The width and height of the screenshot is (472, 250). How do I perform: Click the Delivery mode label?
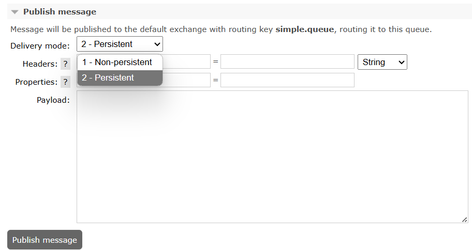pyautogui.click(x=40, y=45)
